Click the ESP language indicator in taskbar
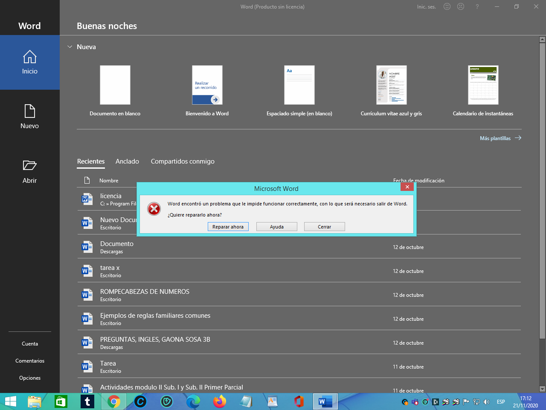 pos(501,402)
